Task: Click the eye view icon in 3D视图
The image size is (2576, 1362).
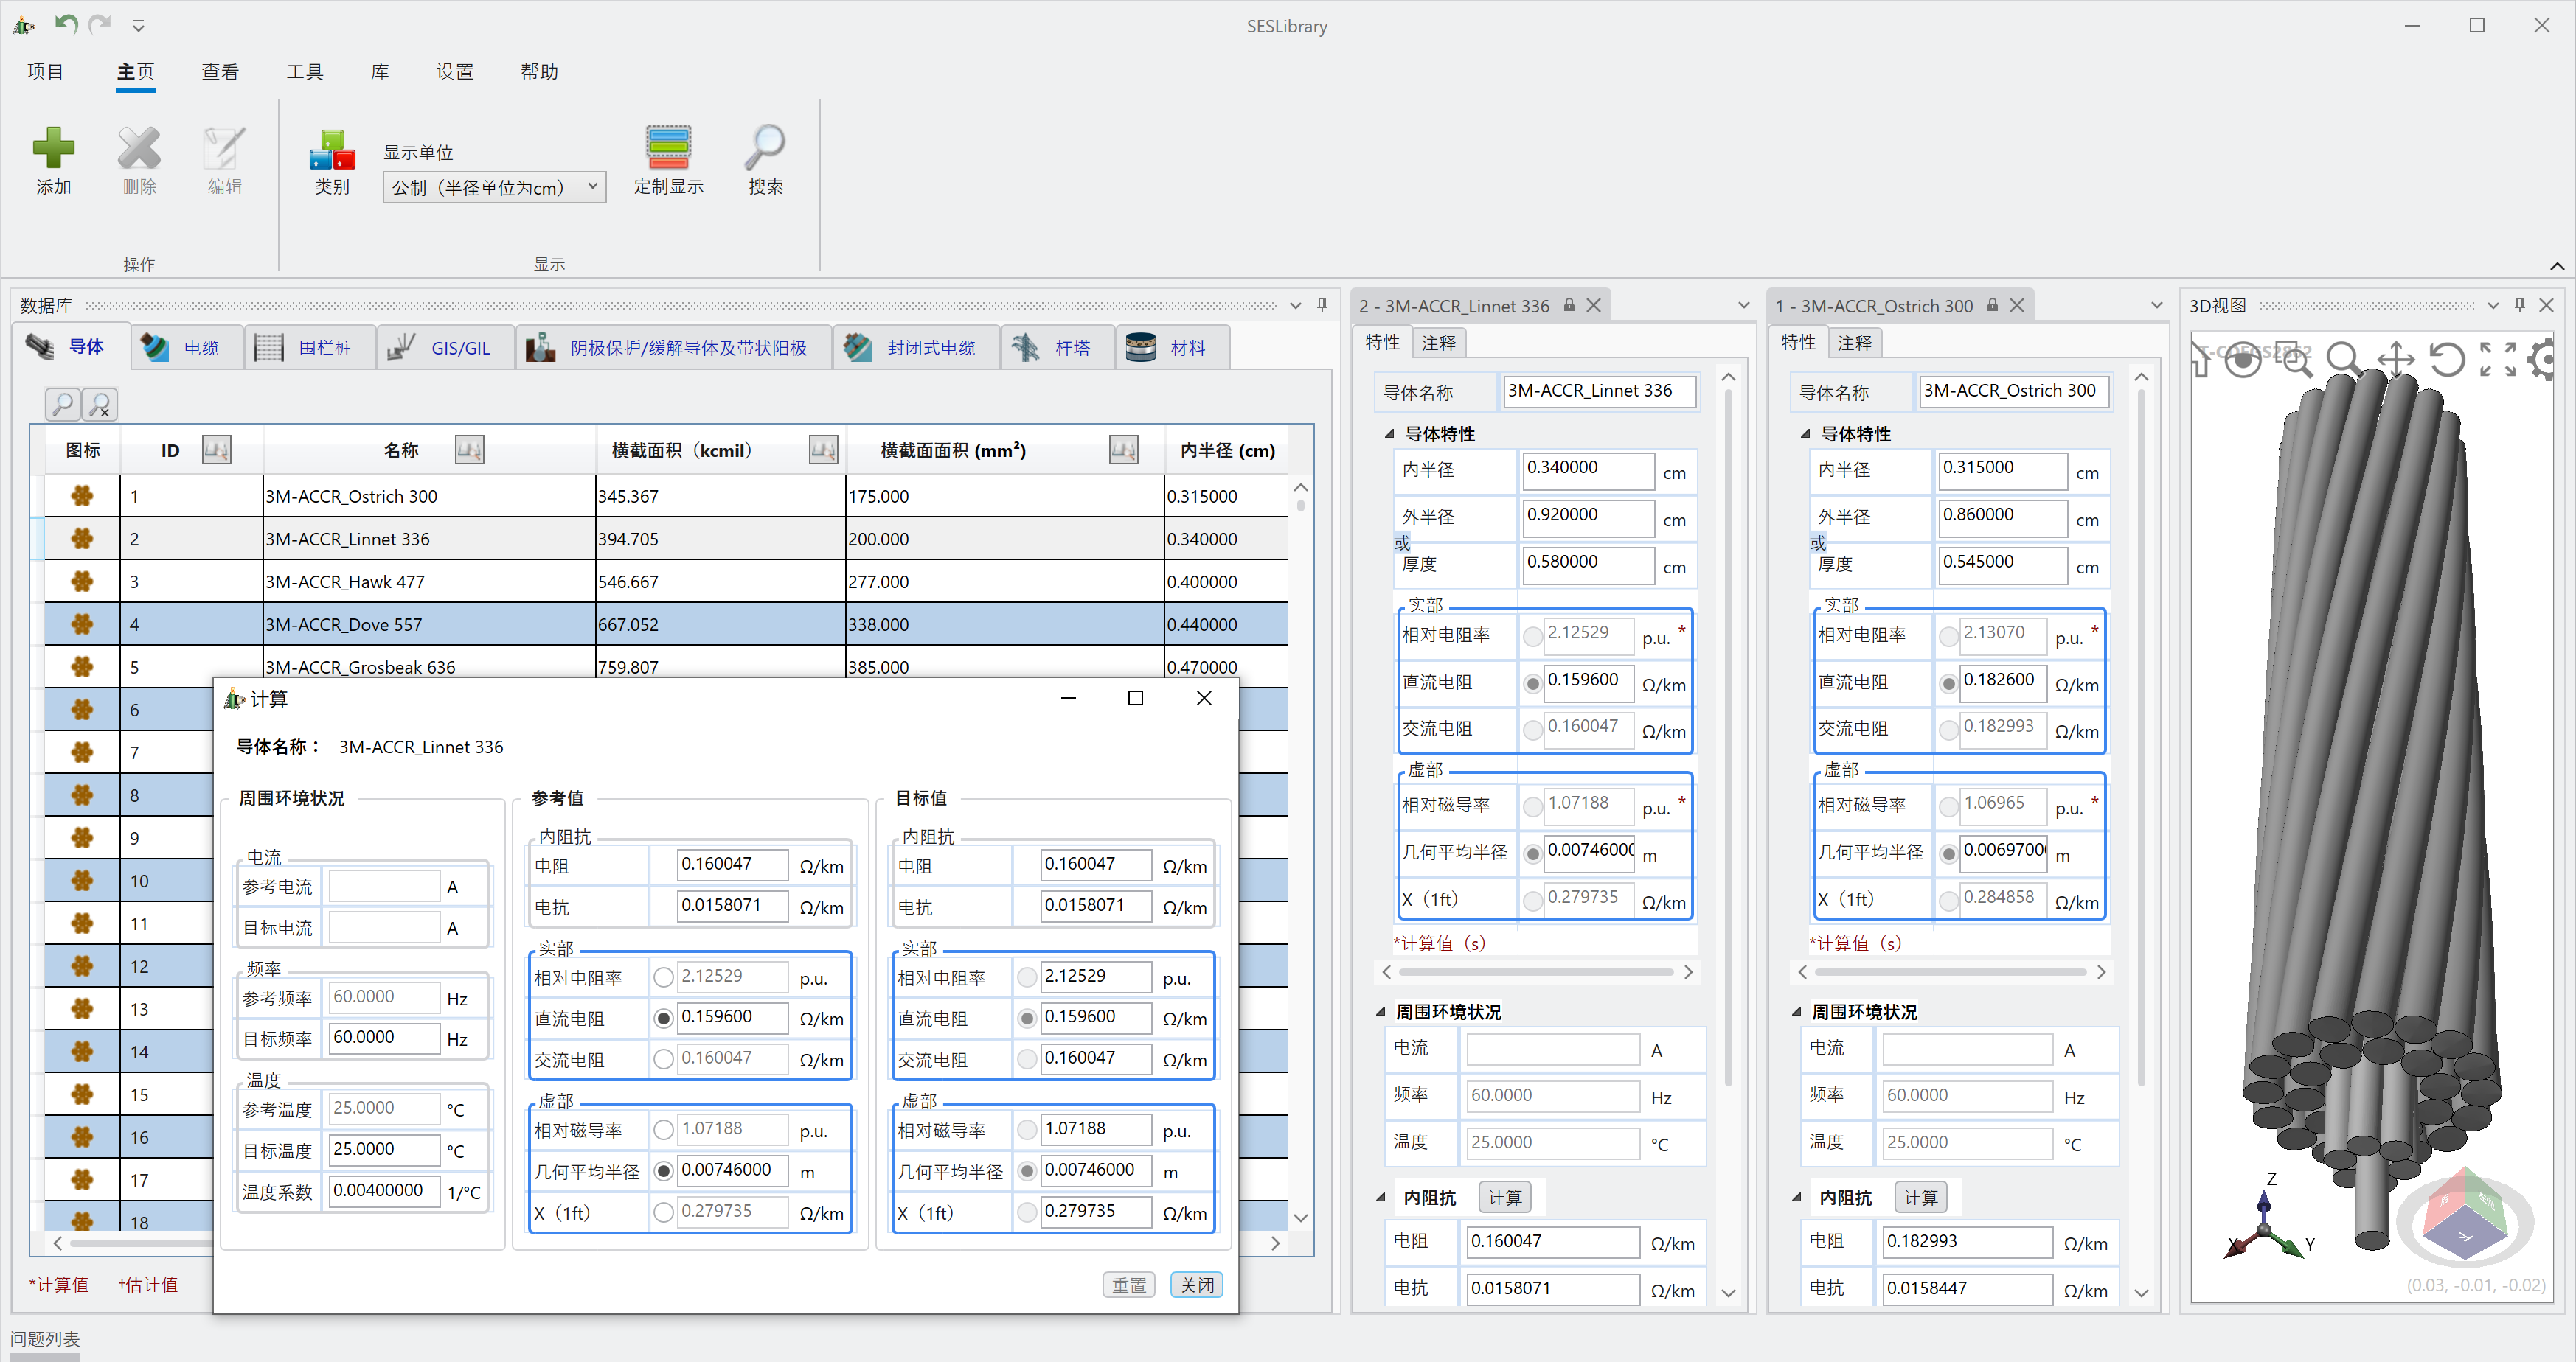Action: coord(2243,359)
